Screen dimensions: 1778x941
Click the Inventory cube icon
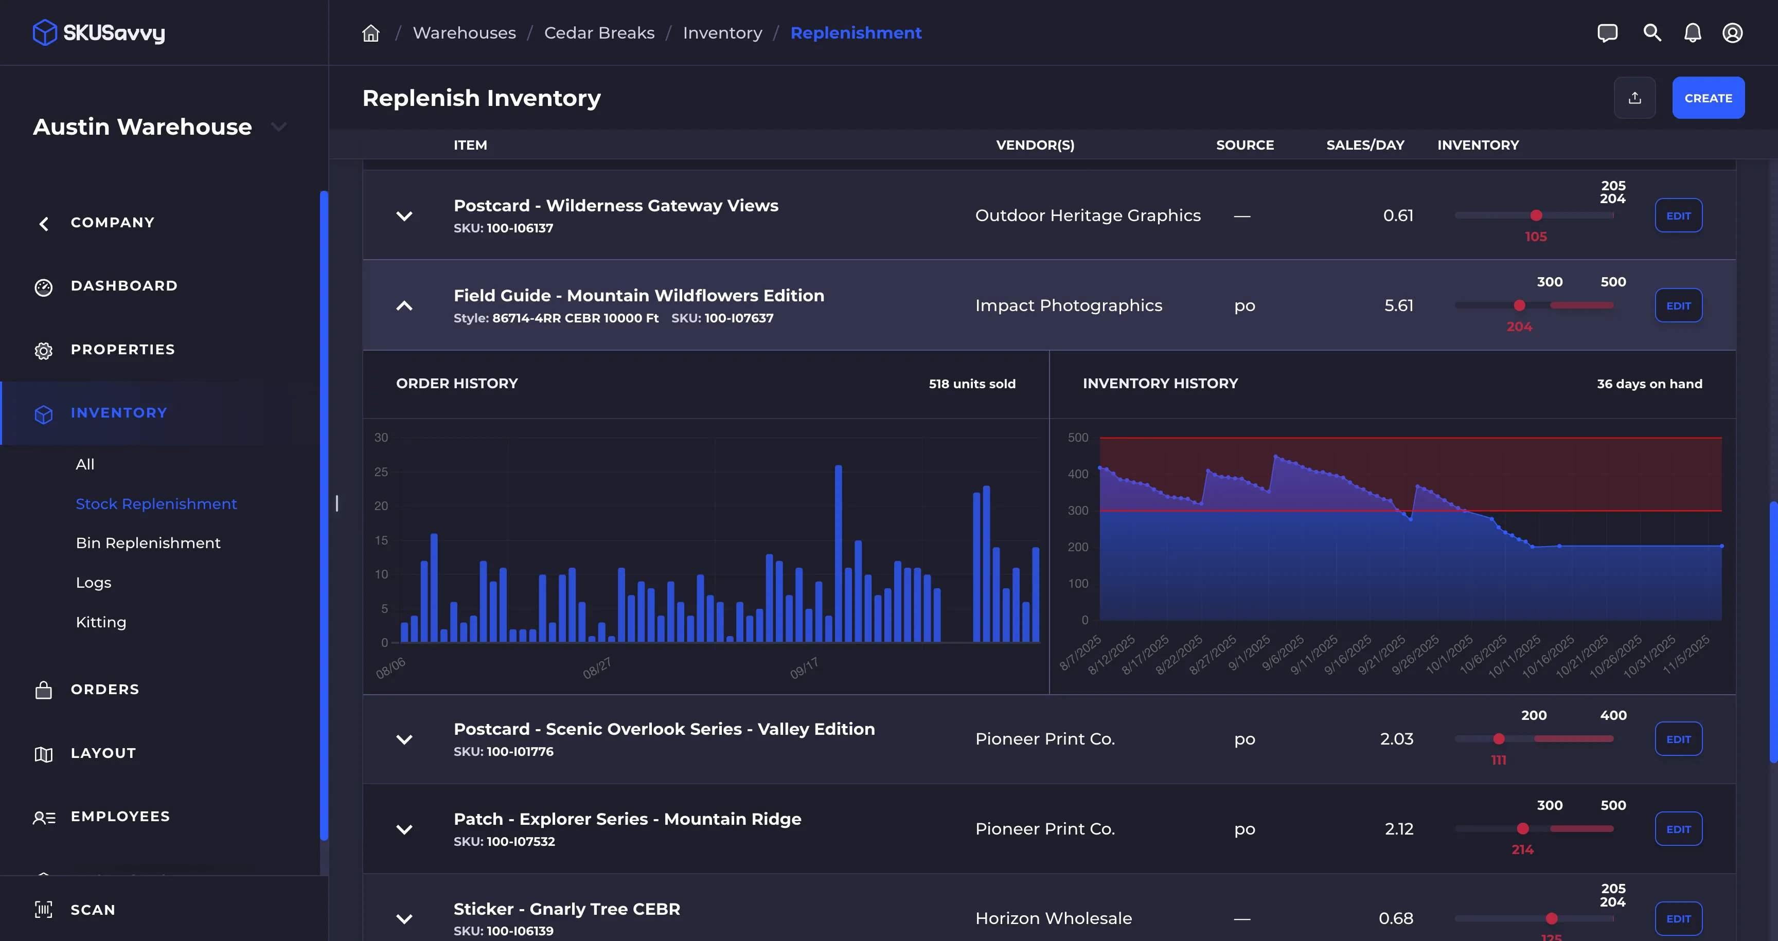point(44,413)
